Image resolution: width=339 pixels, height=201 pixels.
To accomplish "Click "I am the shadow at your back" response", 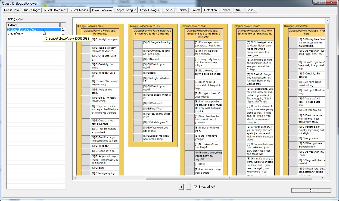I will click(105, 131).
